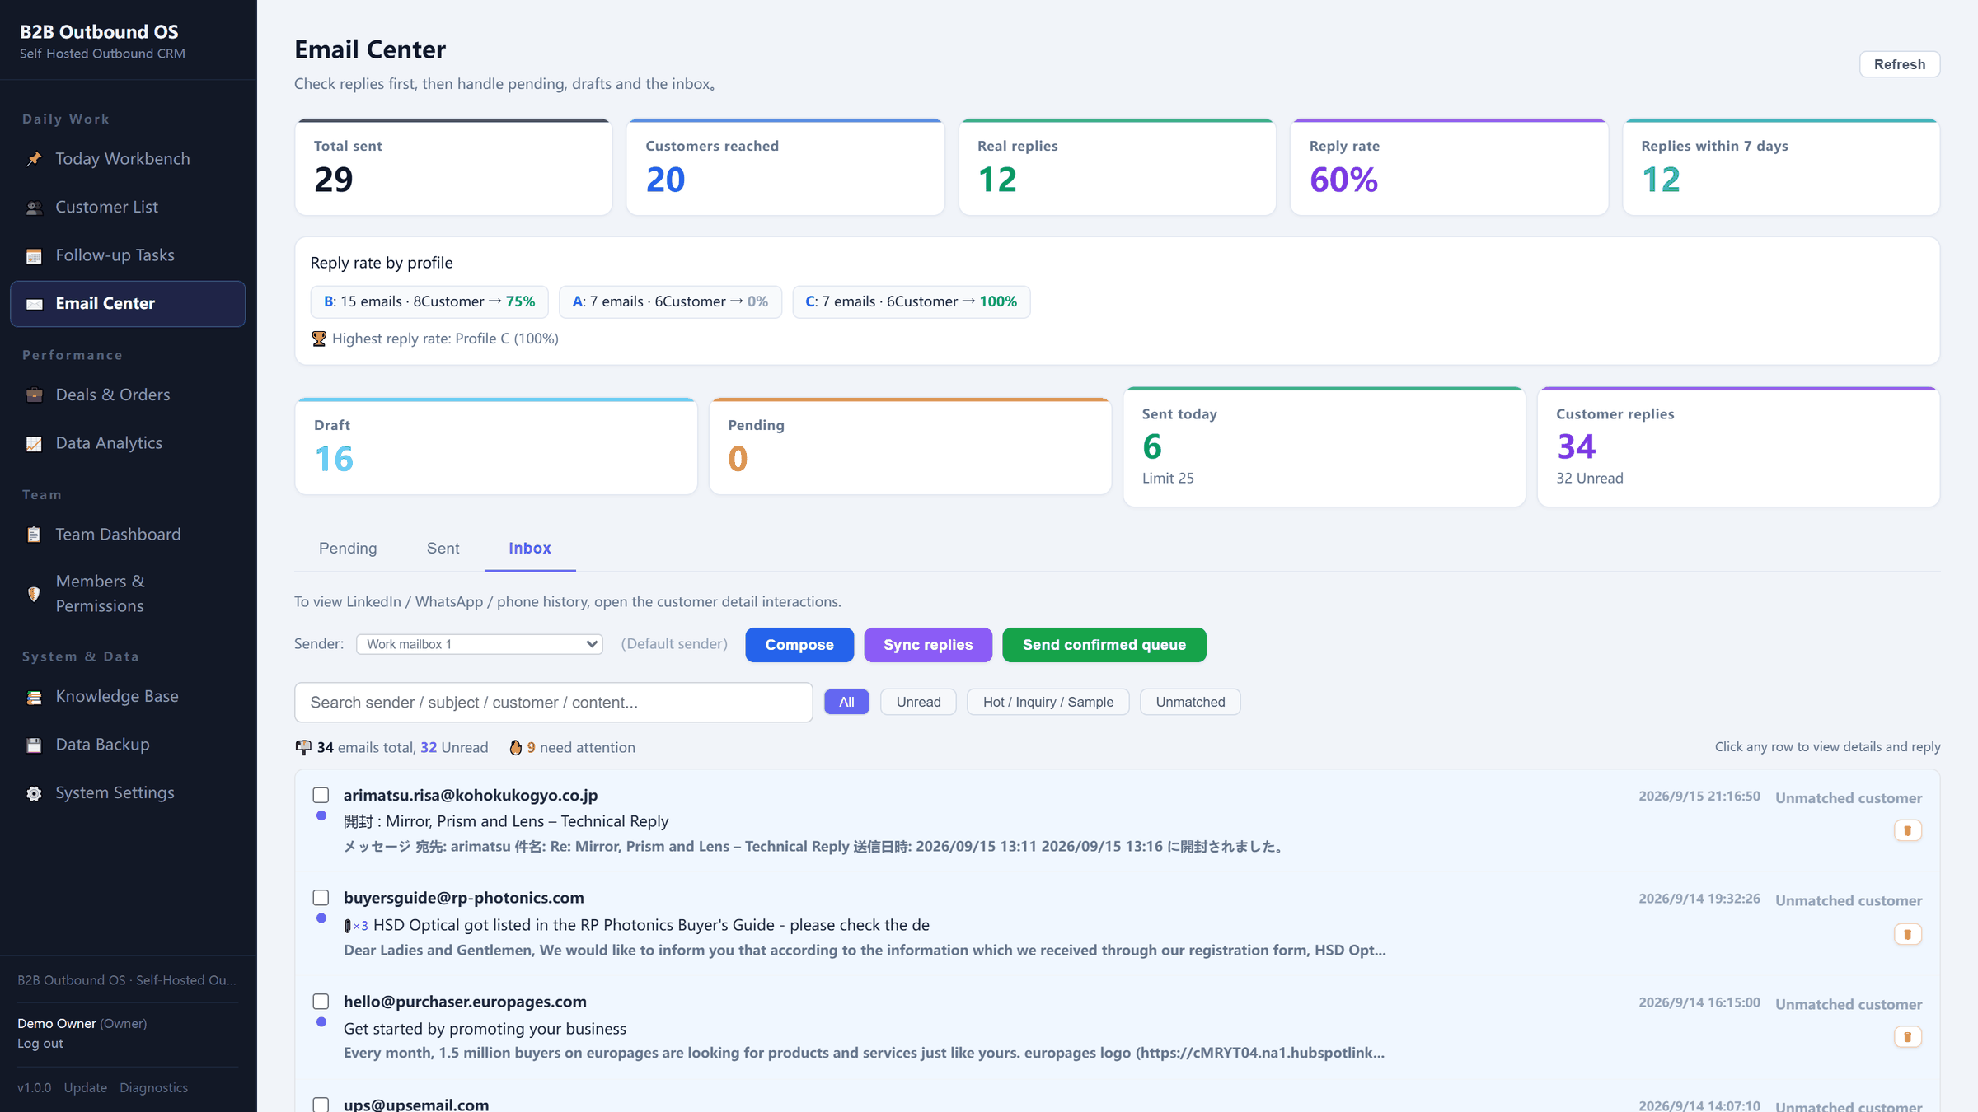
Task: Open Today Workbench pin icon
Action: click(34, 159)
